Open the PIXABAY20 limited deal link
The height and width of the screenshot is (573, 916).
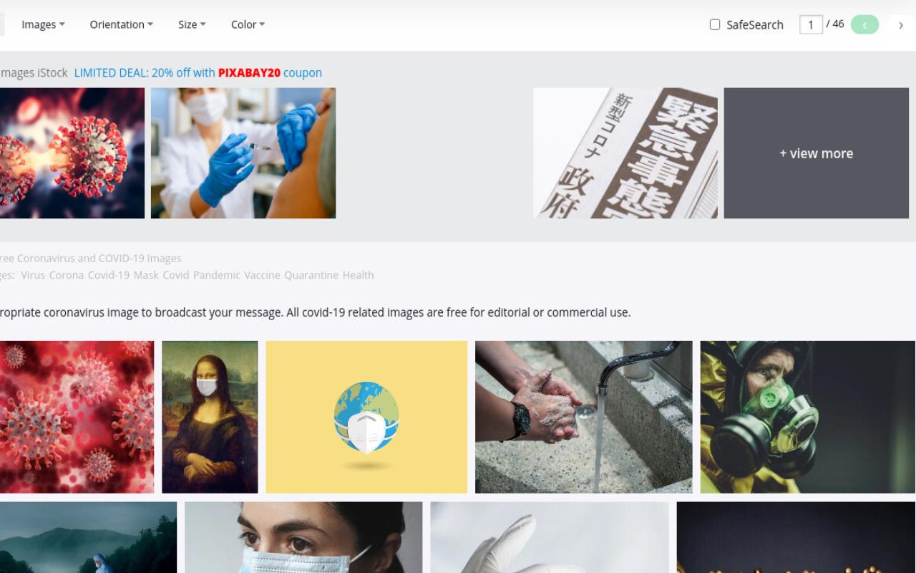click(198, 72)
